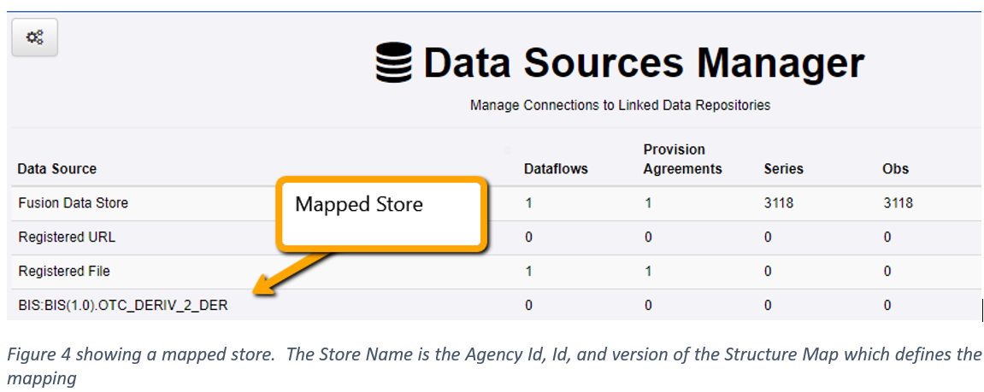Viewport: 984px width, 392px height.
Task: Click the Manage Connections to Linked Data Repositories subtitle
Action: point(620,105)
